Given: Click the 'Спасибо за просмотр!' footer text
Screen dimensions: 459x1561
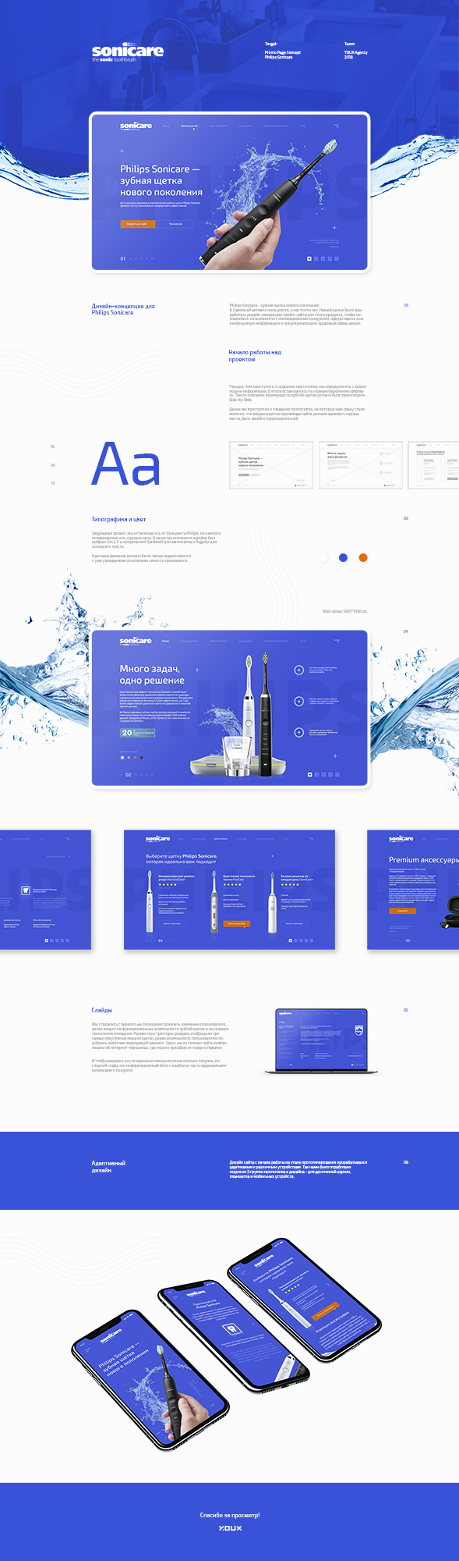Looking at the screenshot, I should (230, 1515).
